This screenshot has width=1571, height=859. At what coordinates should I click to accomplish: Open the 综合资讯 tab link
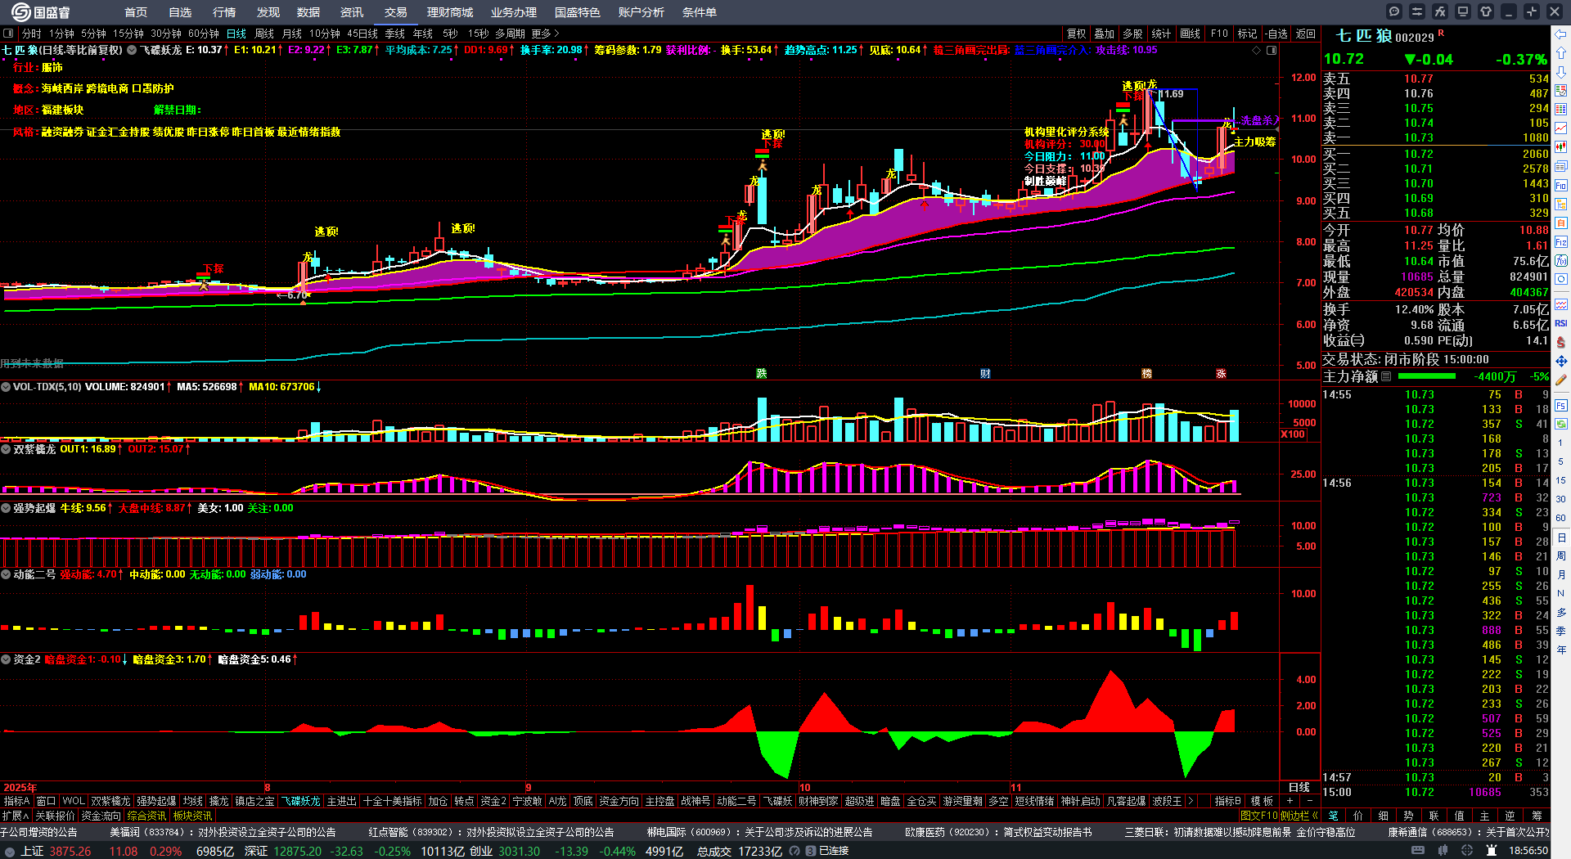(147, 816)
